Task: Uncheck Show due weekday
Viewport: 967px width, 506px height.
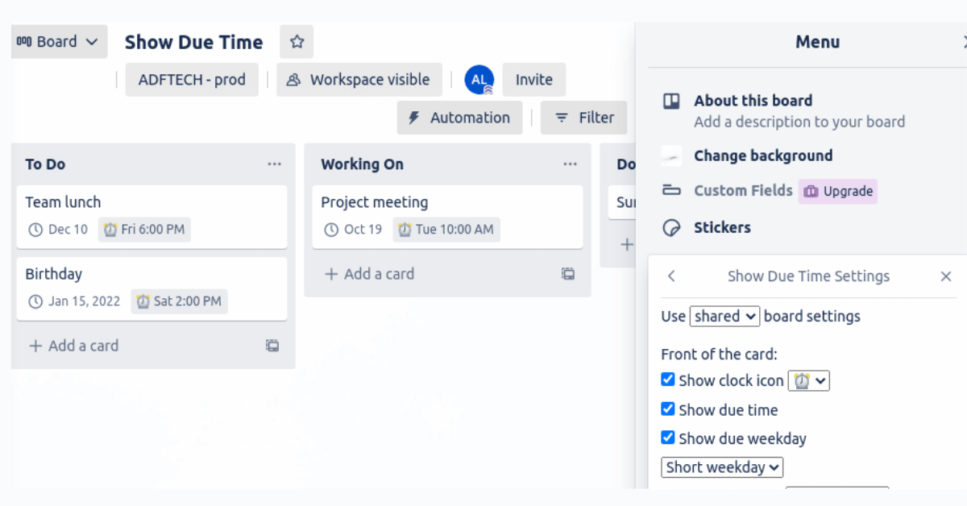Action: click(x=668, y=438)
